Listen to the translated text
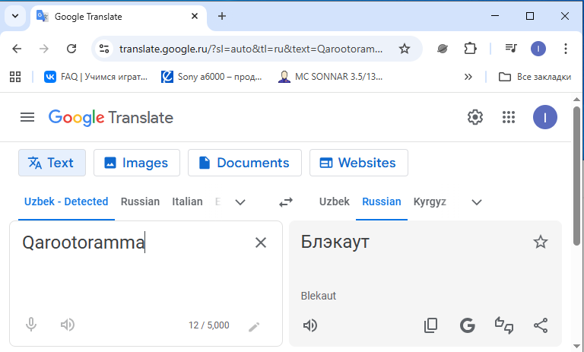The width and height of the screenshot is (584, 352). [x=310, y=325]
